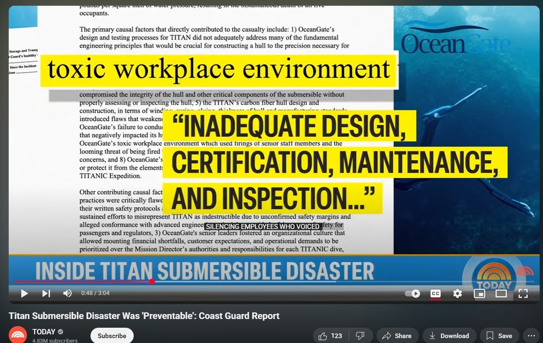
Task: Dislike this video
Action: (x=360, y=336)
